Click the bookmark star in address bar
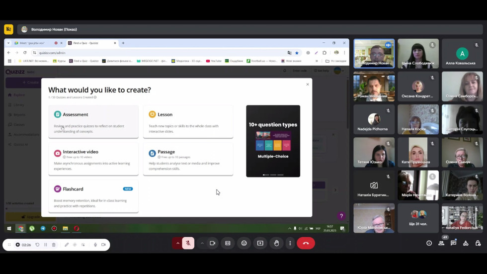This screenshot has height=274, width=487. coord(297,53)
